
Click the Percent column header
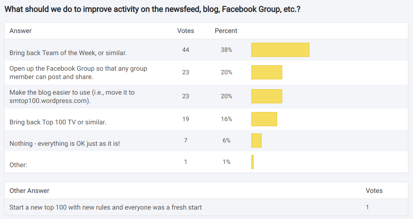tap(226, 31)
